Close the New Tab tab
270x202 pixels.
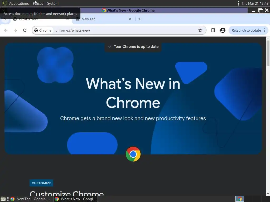(x=130, y=19)
